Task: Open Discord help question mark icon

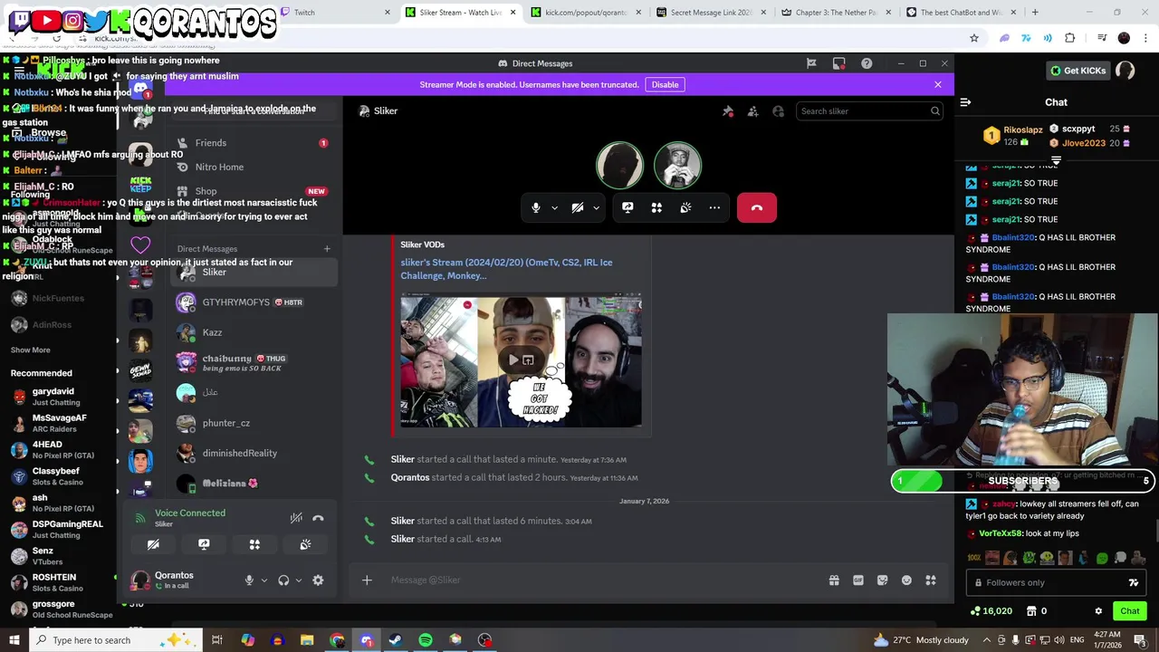Action: (867, 63)
